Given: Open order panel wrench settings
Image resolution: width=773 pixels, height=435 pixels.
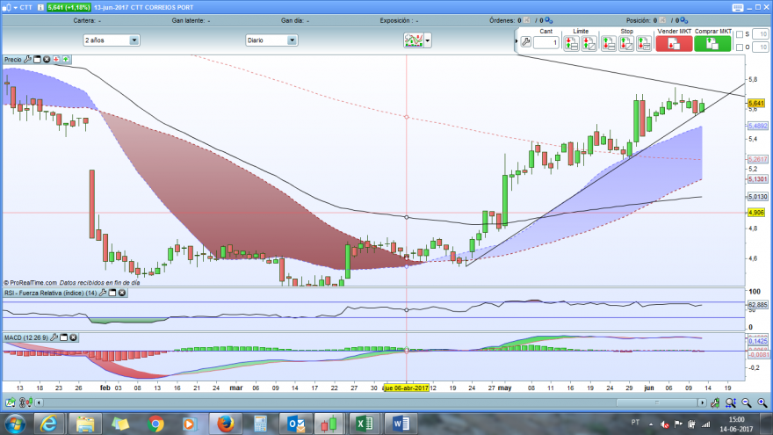Looking at the screenshot, I should click(x=525, y=43).
